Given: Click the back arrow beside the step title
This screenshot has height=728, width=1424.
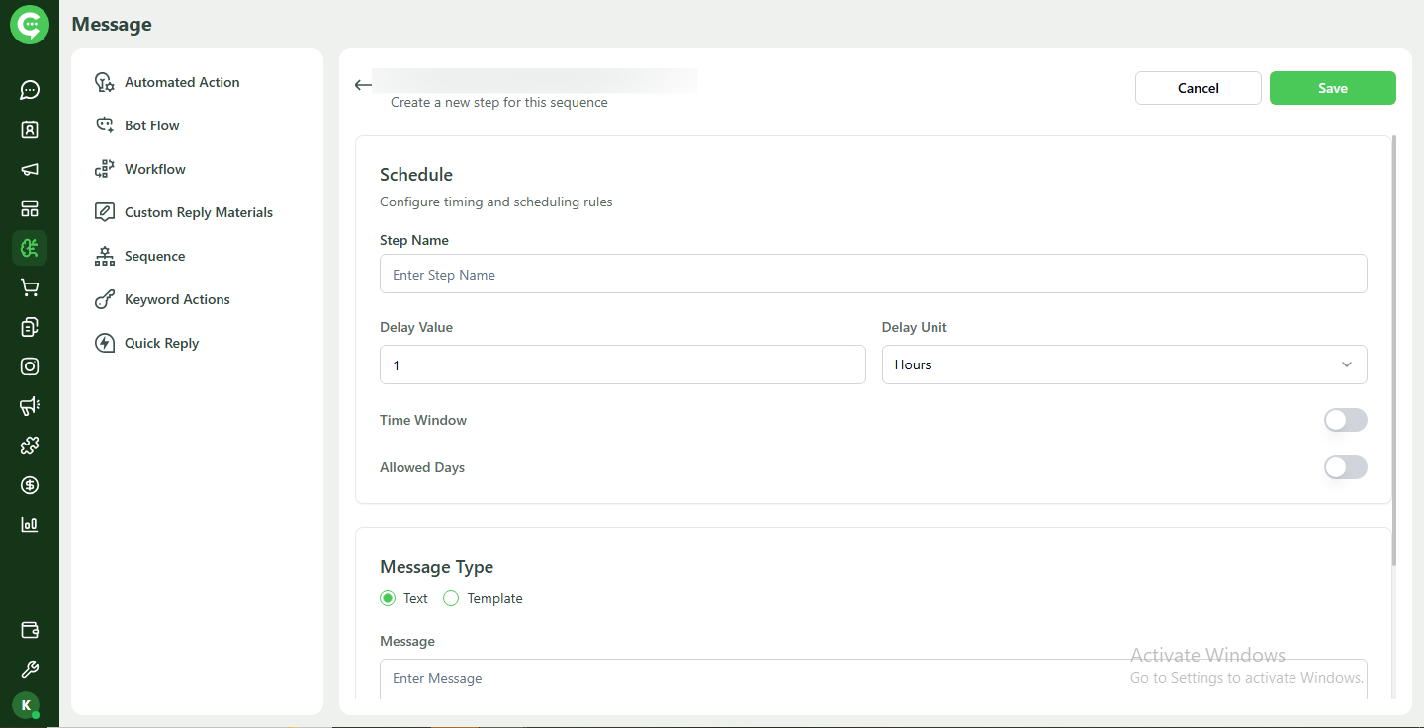Looking at the screenshot, I should [x=362, y=84].
